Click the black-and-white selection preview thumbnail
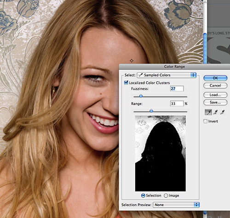Viewport: 230px width, 218px height. (x=161, y=153)
